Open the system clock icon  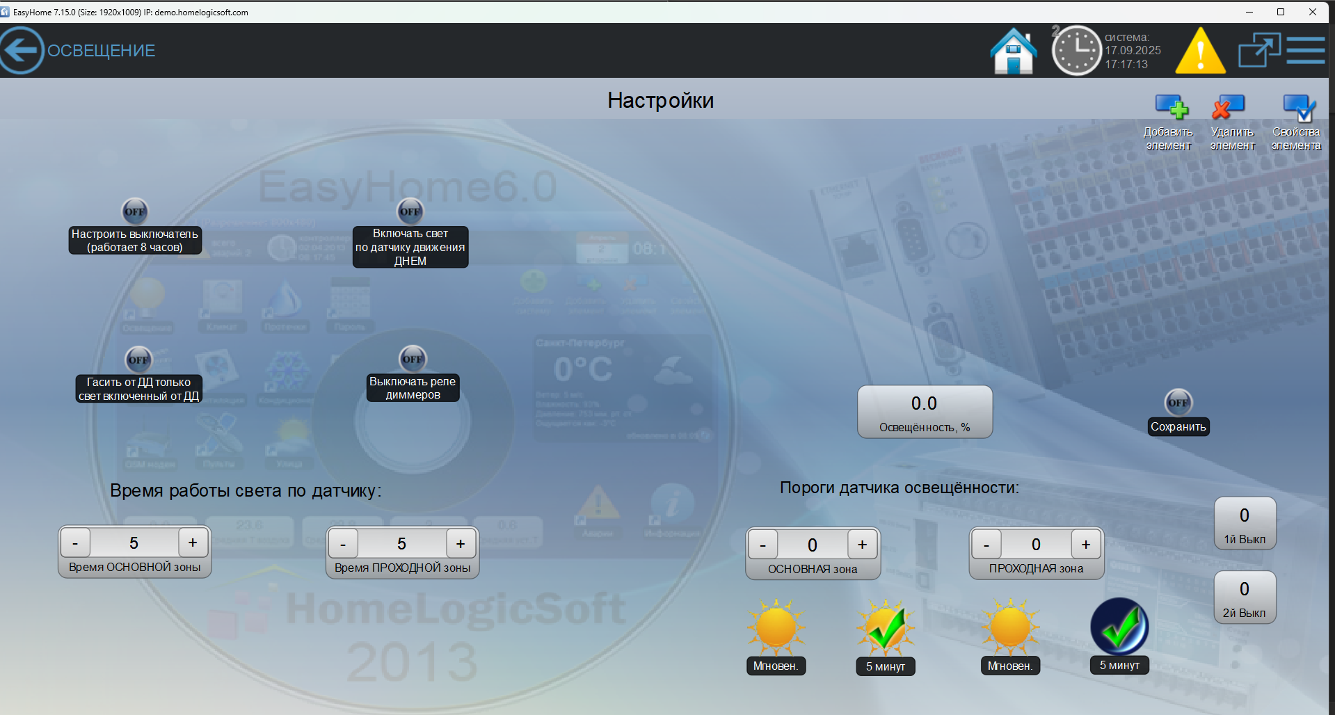pyautogui.click(x=1076, y=51)
